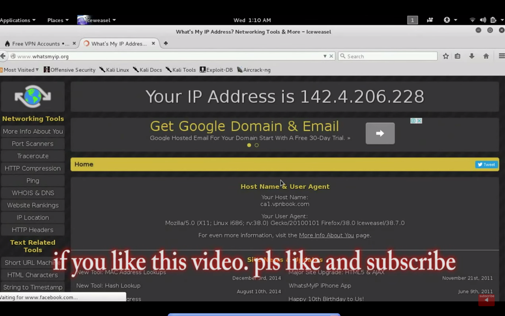Switch to workspace 1 indicator
The width and height of the screenshot is (505, 316).
412,20
